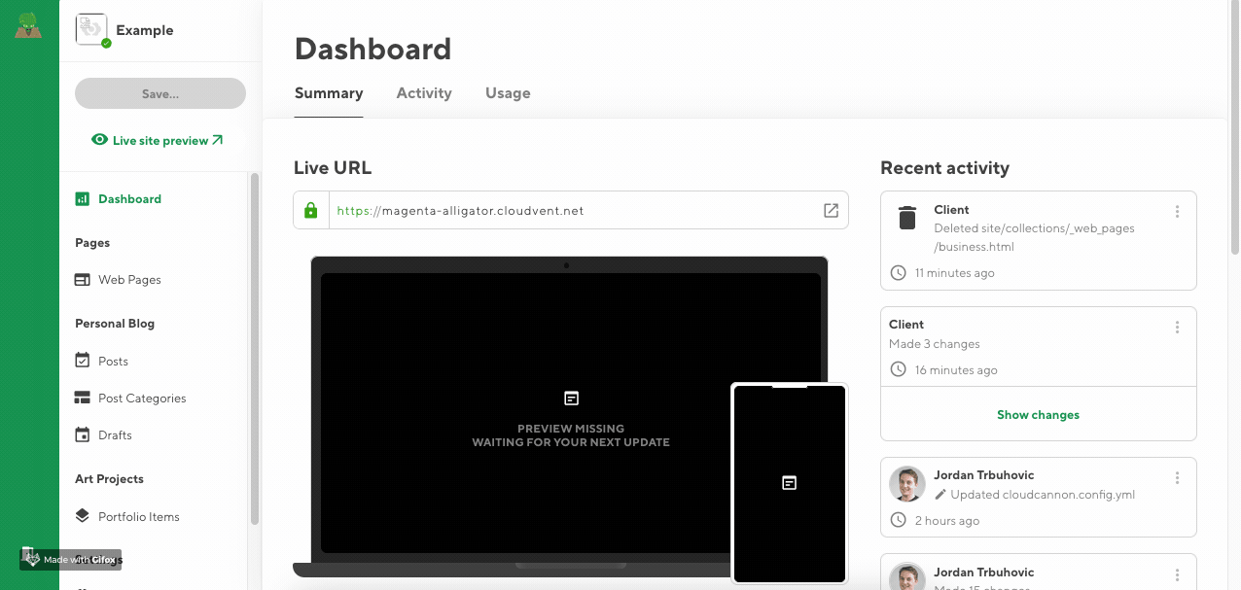Viewport: 1241px width, 590px height.
Task: Click the Dashboard page title
Action: tap(373, 49)
